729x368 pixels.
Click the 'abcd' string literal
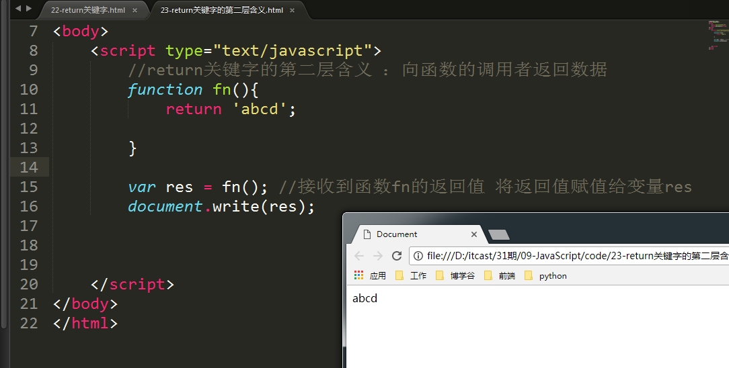click(x=260, y=109)
